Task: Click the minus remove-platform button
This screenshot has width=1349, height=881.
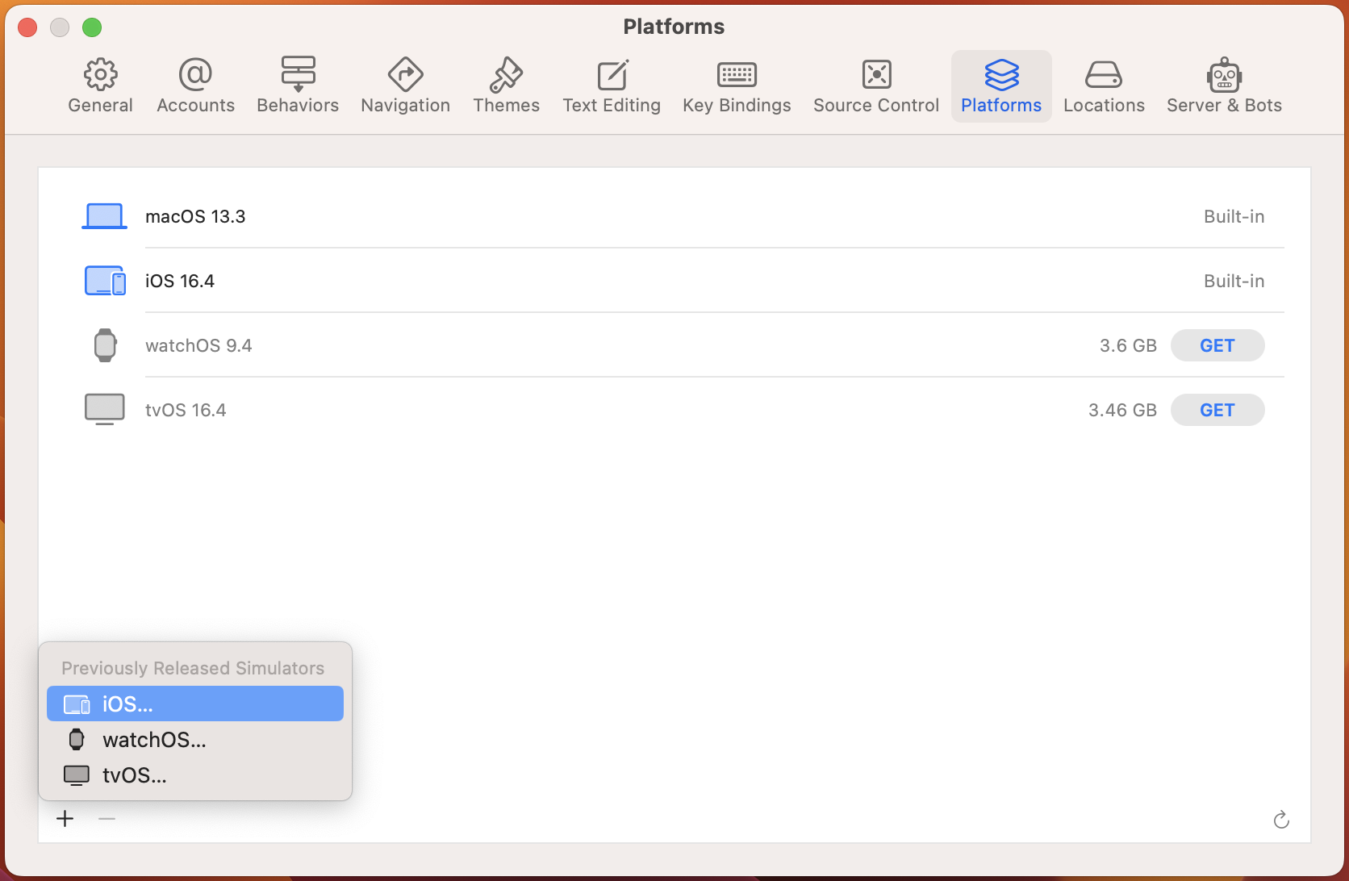Action: [106, 819]
